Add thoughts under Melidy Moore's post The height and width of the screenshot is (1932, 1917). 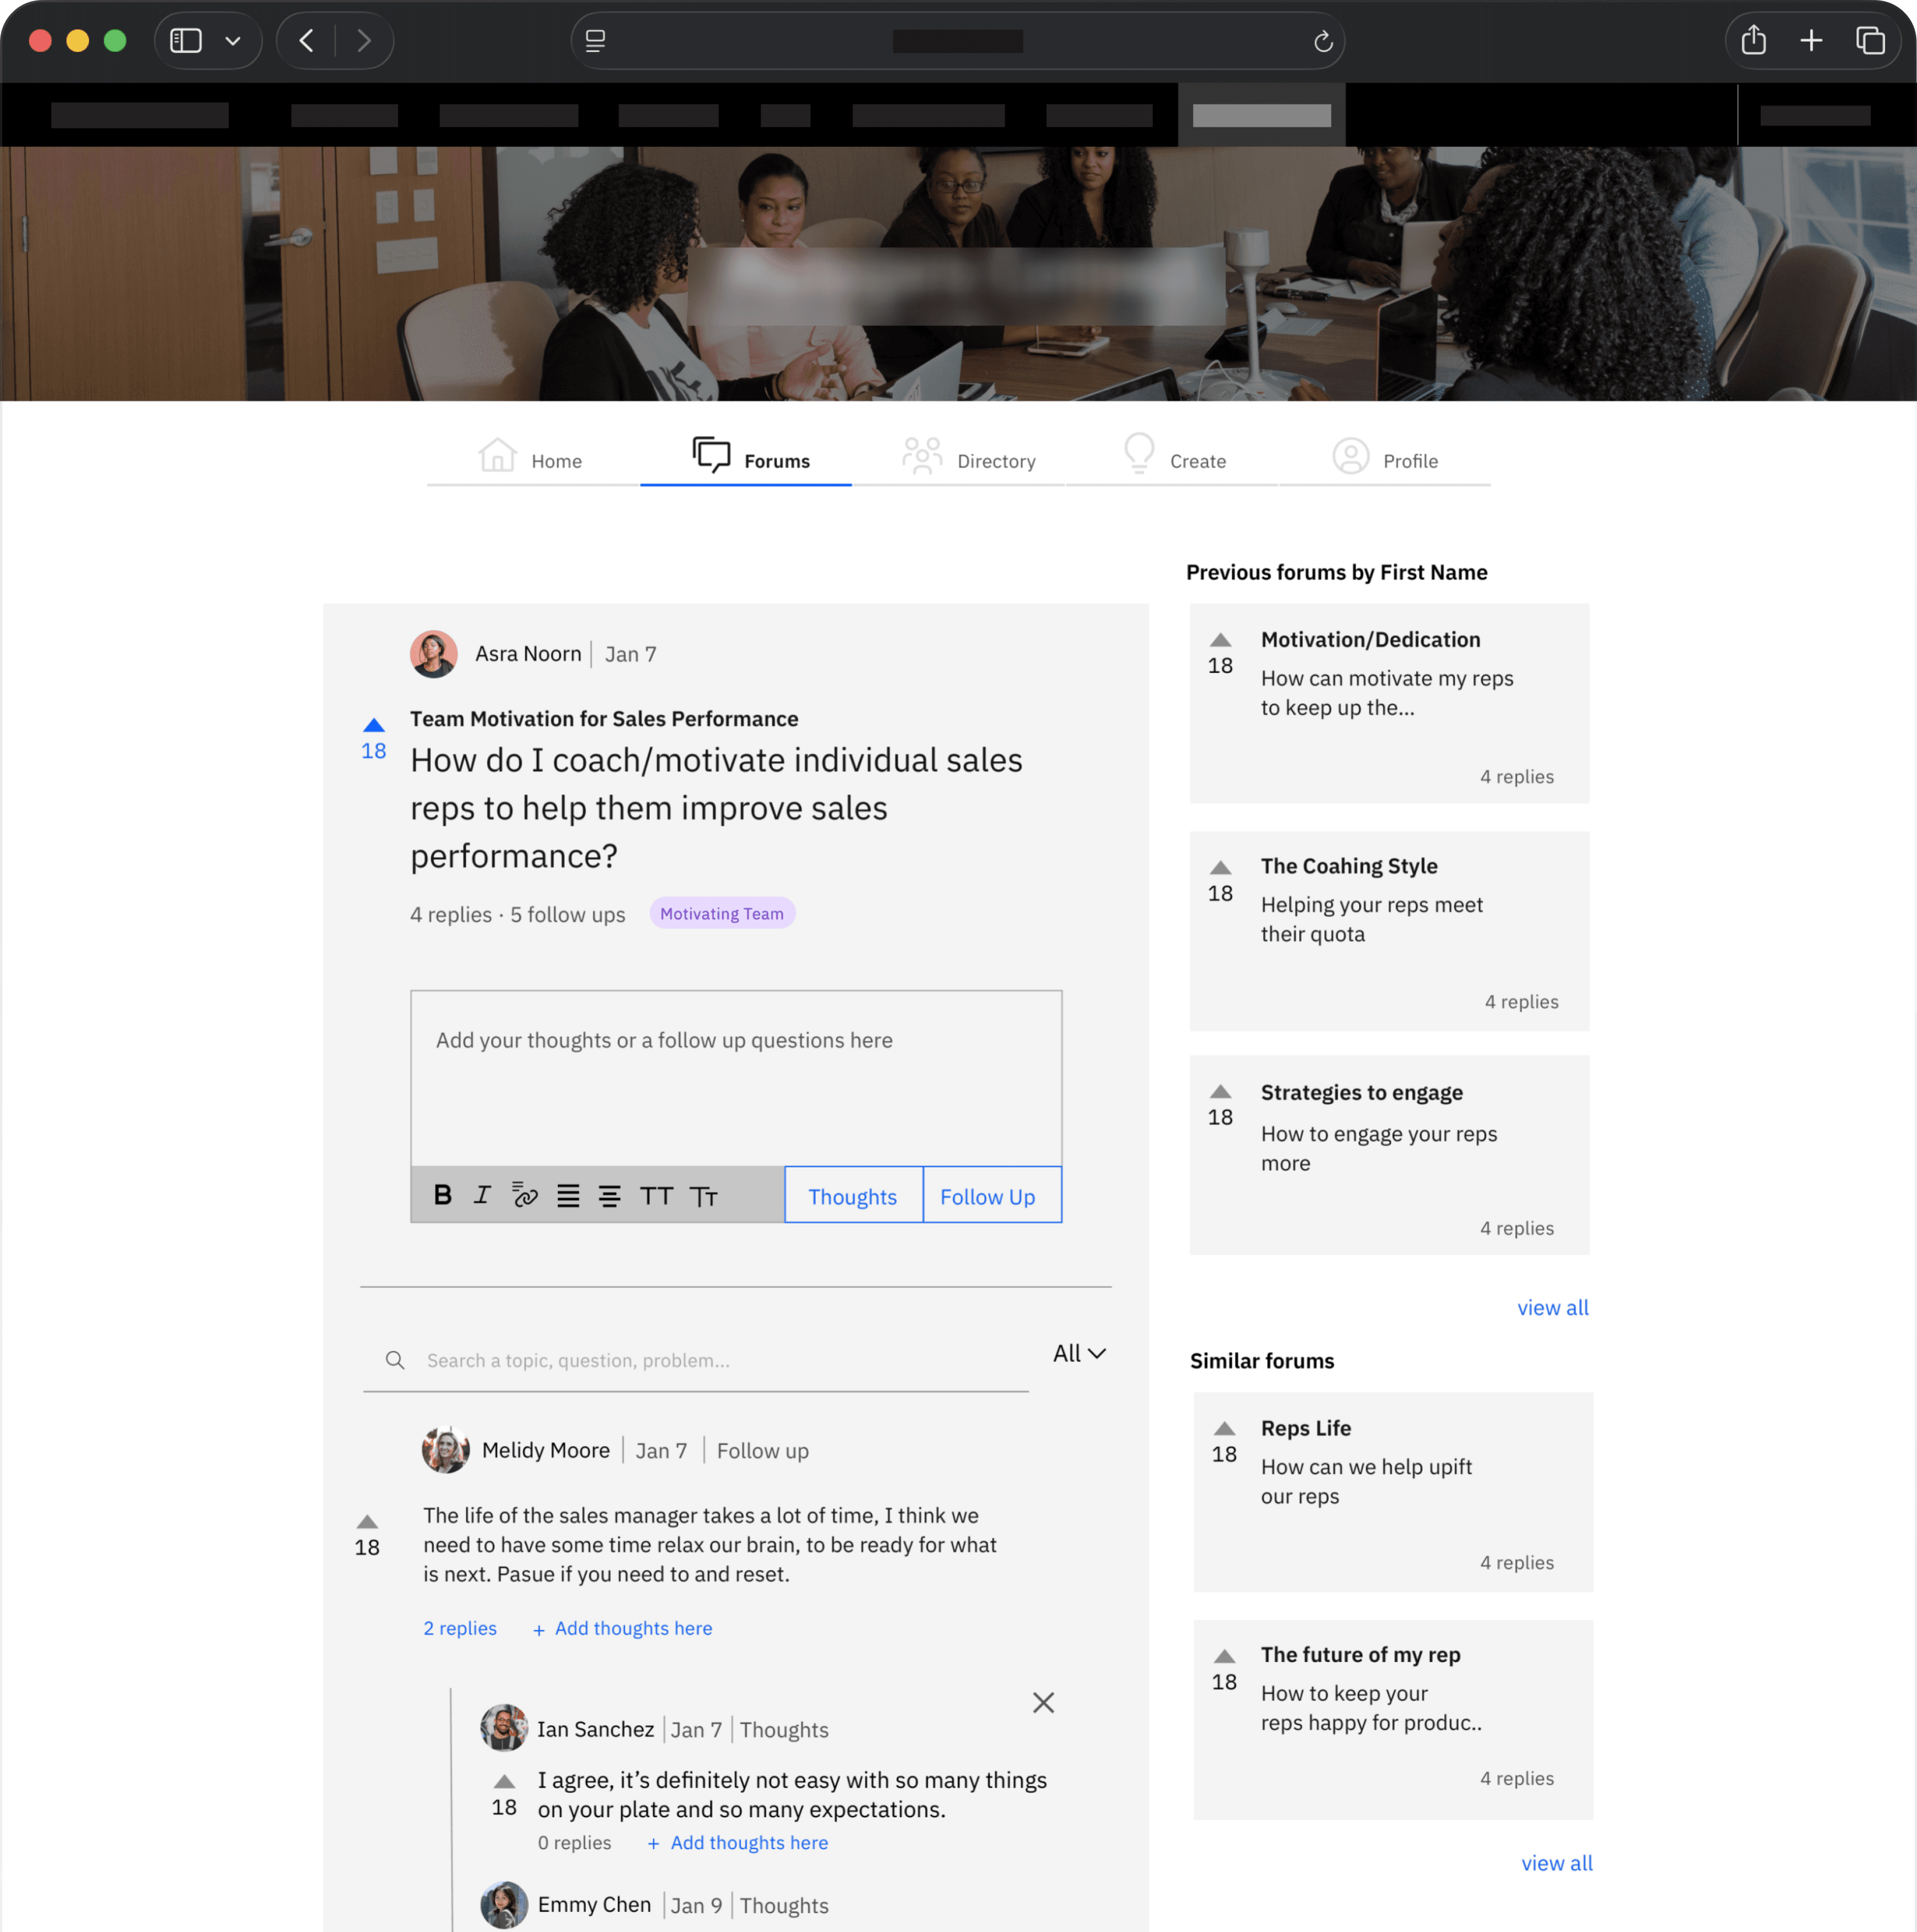coord(622,1629)
